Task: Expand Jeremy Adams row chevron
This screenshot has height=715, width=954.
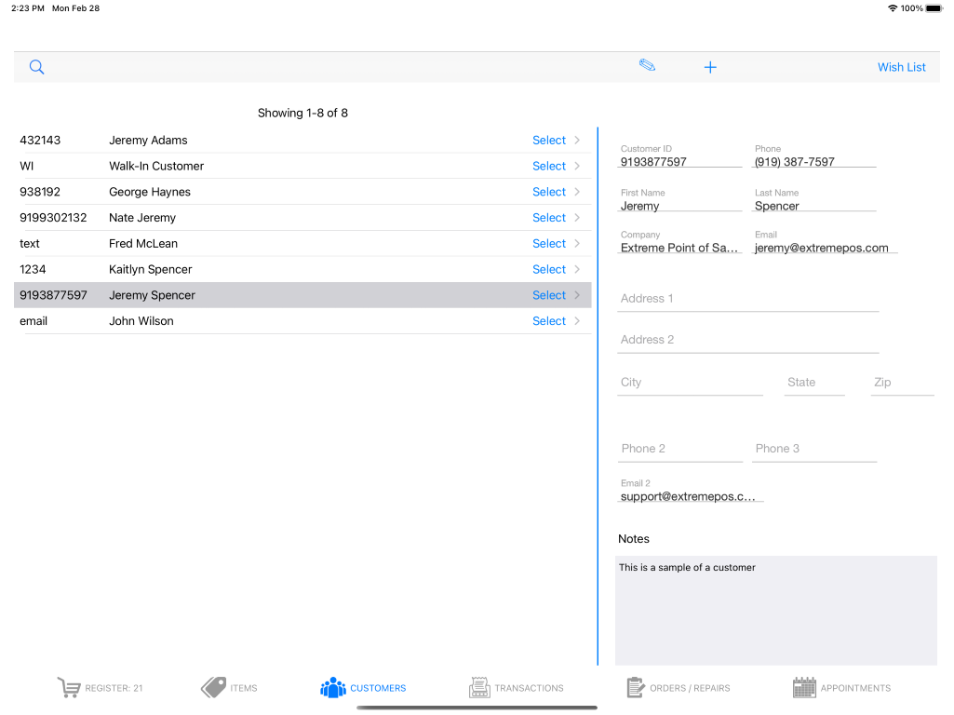Action: point(577,141)
